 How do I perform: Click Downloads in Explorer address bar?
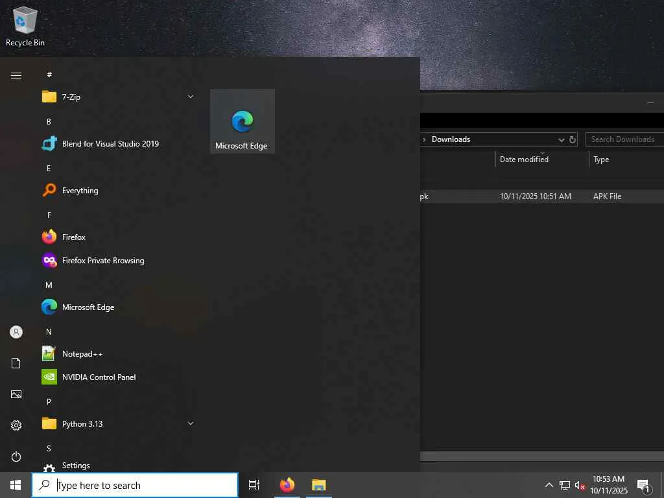tap(451, 139)
